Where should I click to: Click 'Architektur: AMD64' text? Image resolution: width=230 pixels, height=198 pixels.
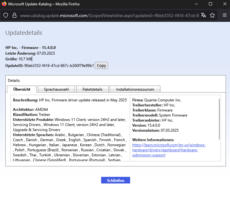pyautogui.click(x=30, y=110)
